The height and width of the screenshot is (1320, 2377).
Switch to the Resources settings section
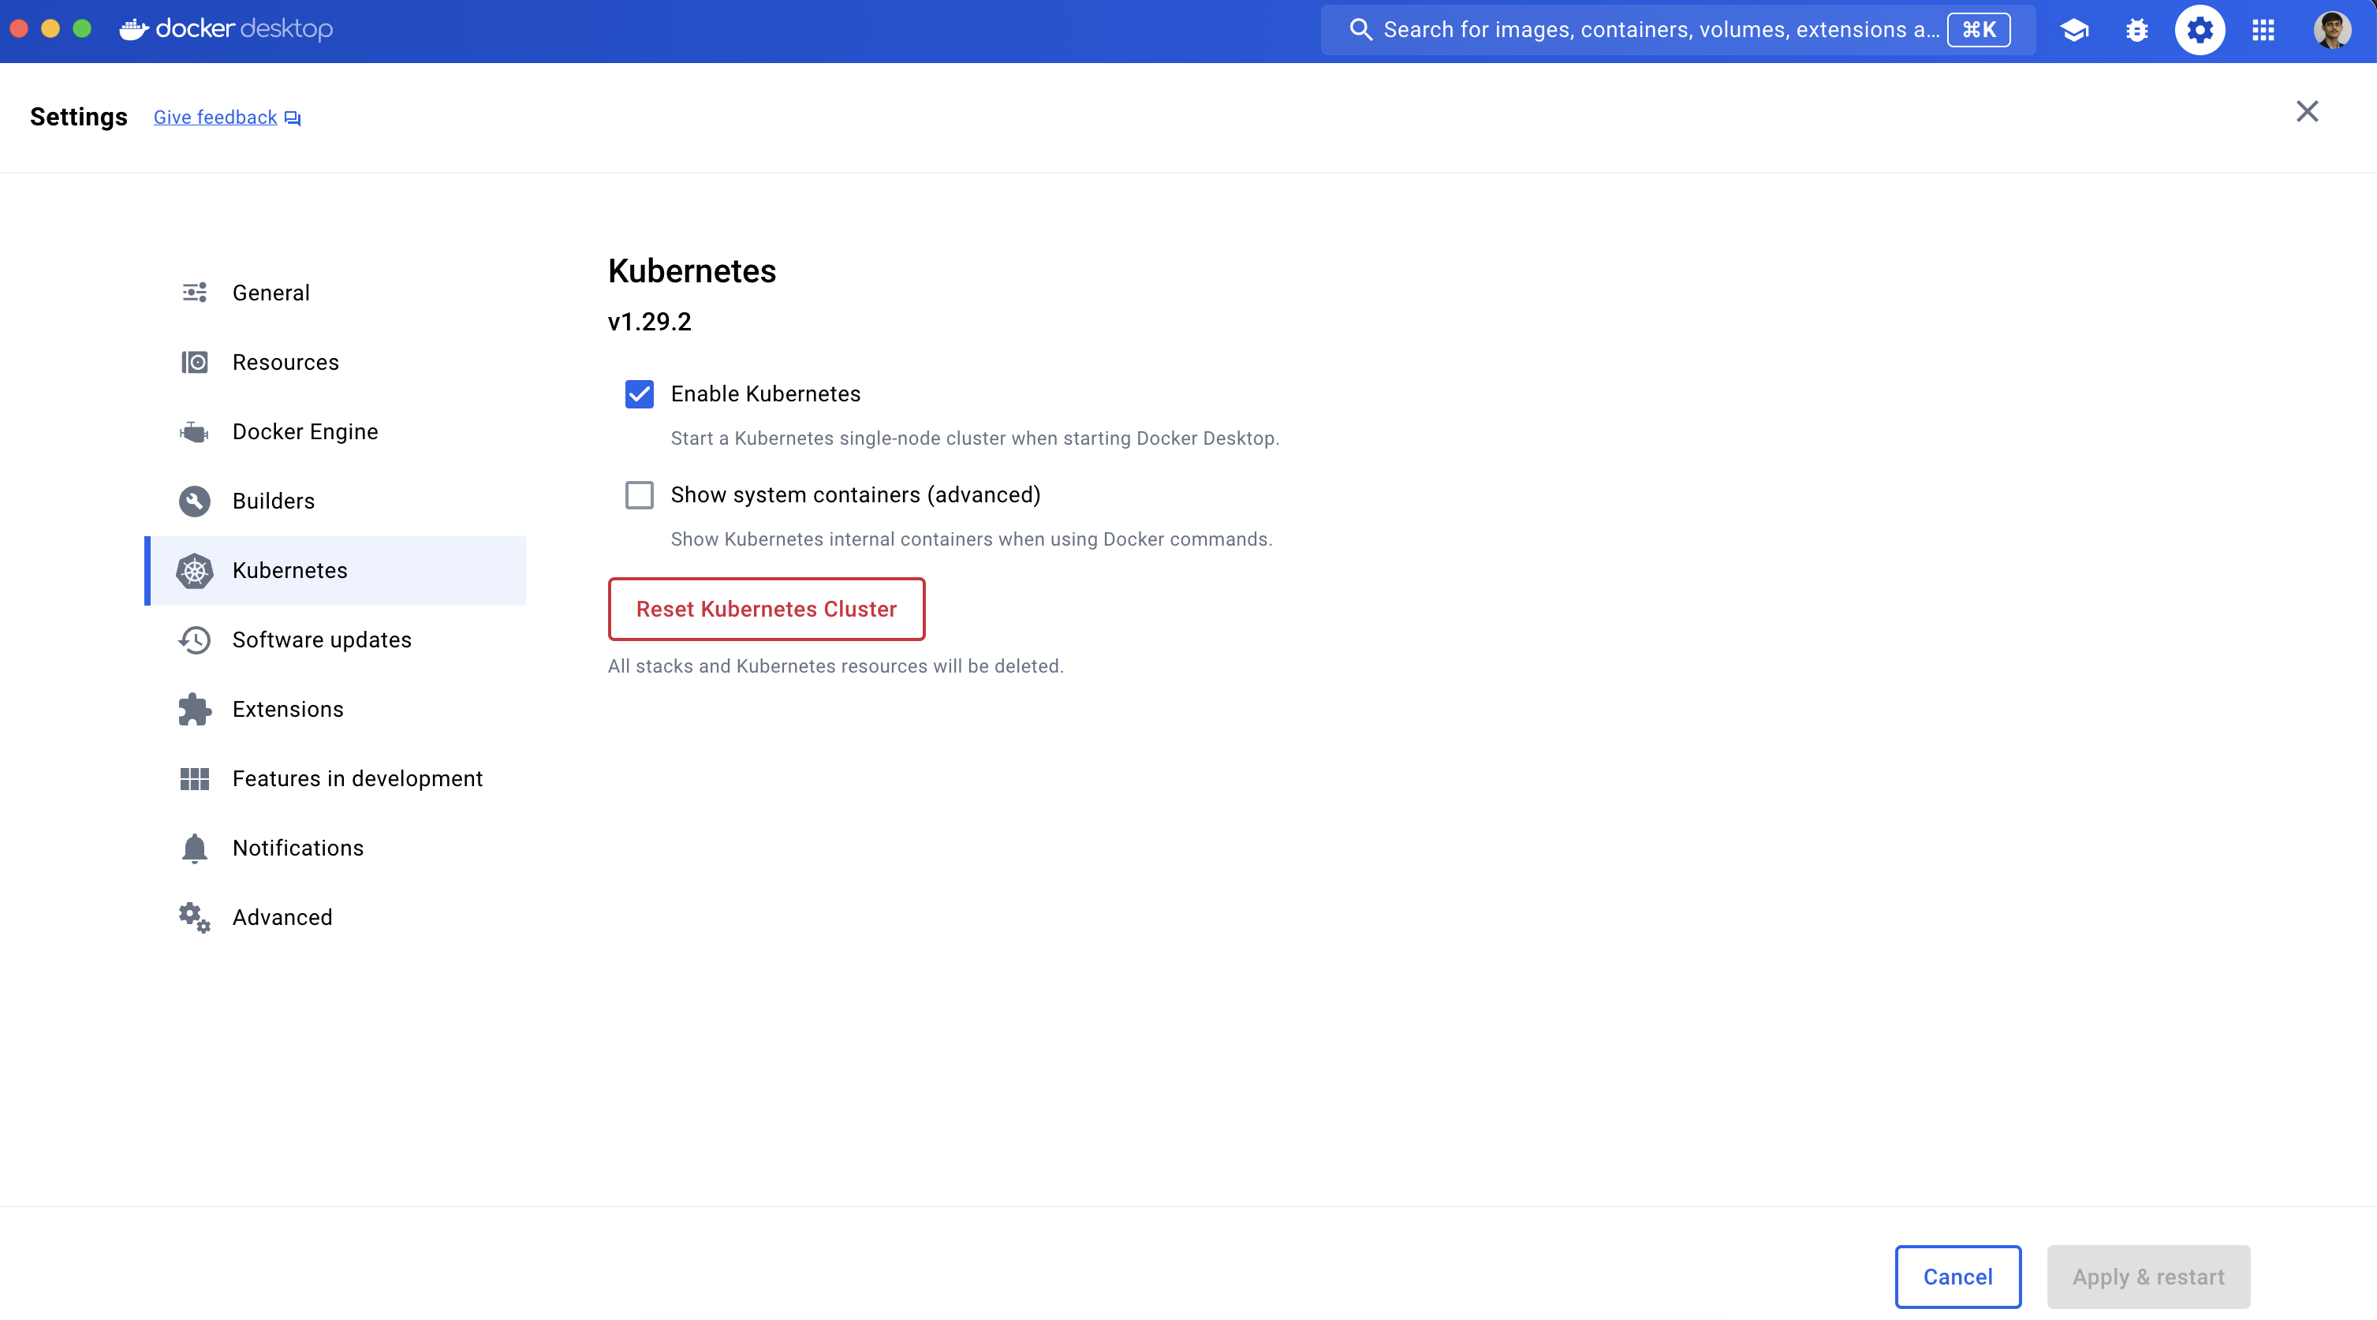point(284,362)
